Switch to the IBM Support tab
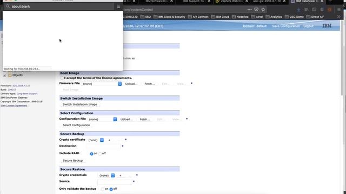346x194 pixels. pyautogui.click(x=195, y=1)
